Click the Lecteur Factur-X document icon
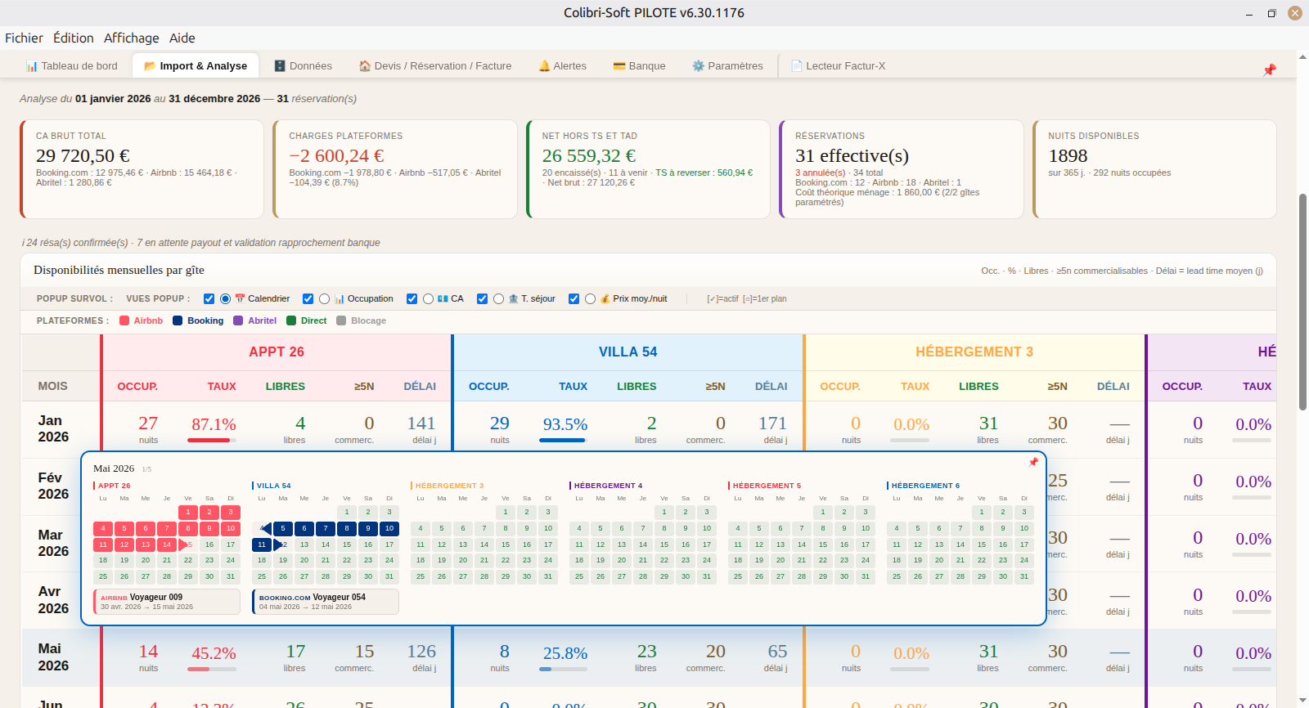The width and height of the screenshot is (1309, 708). coord(796,66)
